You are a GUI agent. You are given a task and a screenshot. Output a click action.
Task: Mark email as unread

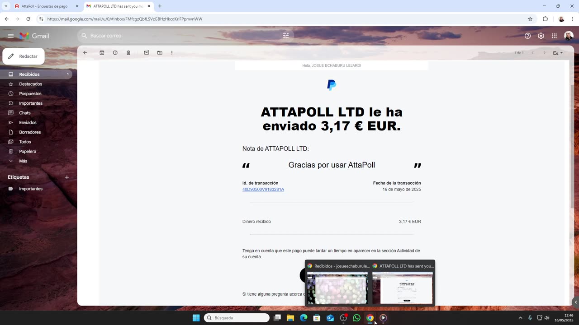click(147, 53)
